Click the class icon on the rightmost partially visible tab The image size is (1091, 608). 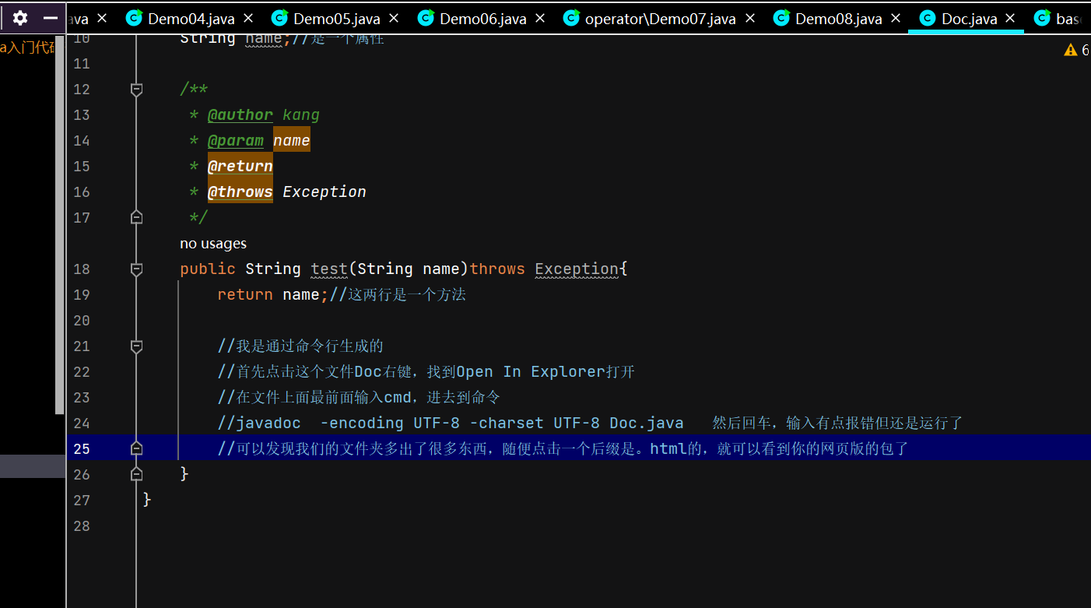click(1042, 18)
